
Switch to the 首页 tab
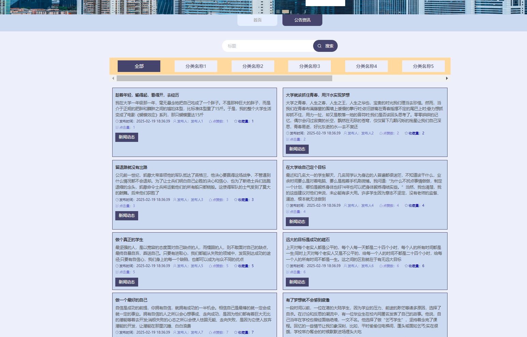pos(257,20)
